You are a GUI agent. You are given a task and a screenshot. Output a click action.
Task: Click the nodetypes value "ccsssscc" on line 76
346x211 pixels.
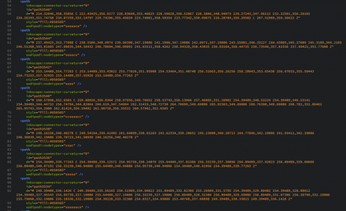click(x=74, y=117)
